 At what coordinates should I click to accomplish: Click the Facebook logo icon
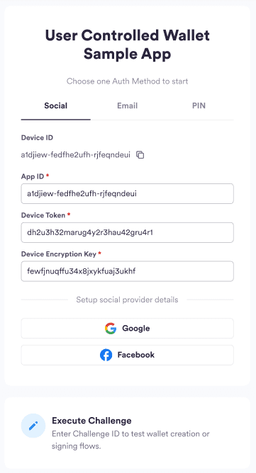(106, 355)
